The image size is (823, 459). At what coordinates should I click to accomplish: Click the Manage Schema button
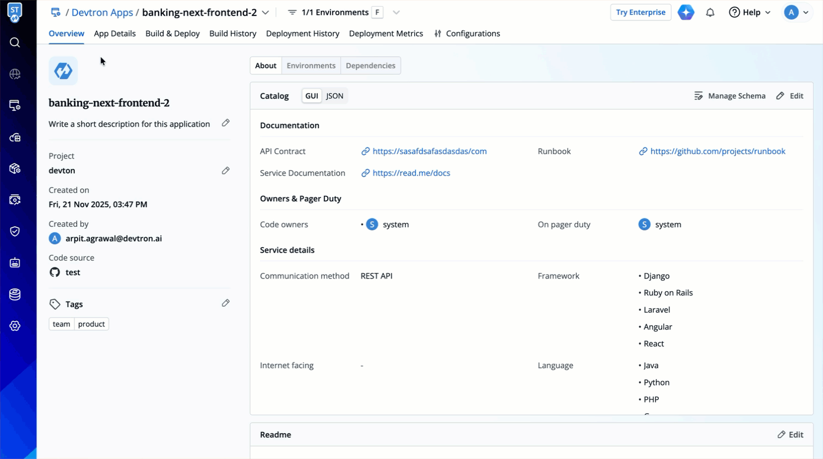730,96
